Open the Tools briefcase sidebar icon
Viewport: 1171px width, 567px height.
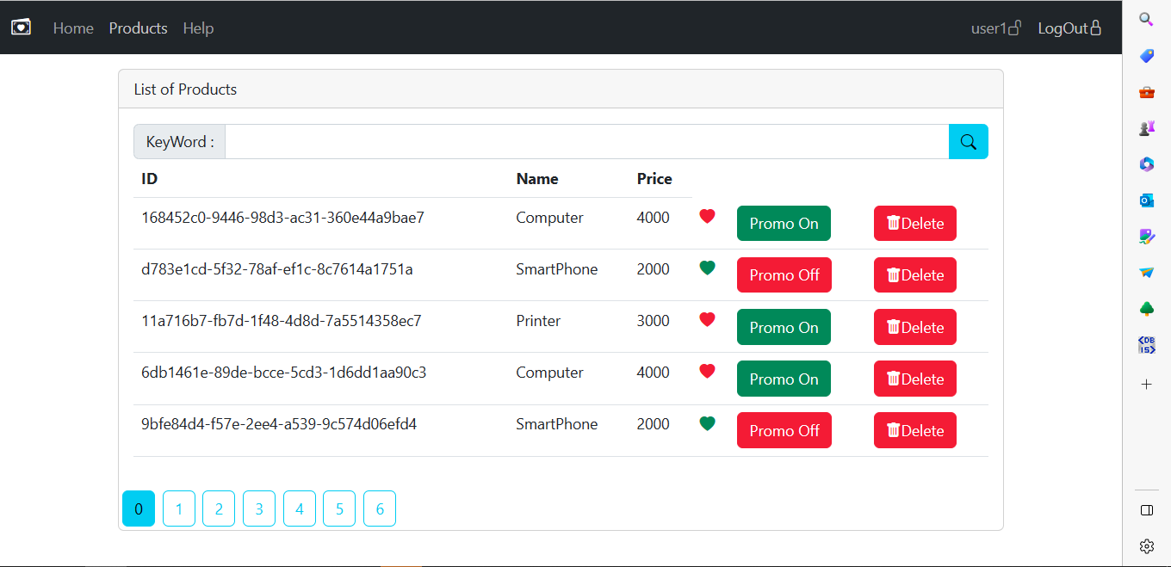[x=1146, y=91]
